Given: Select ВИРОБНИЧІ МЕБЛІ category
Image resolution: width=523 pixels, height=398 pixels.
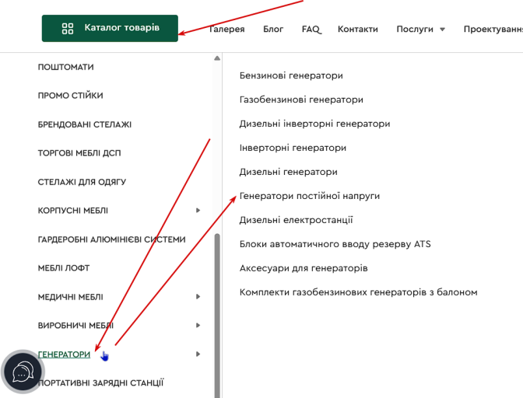Looking at the screenshot, I should pos(75,326).
